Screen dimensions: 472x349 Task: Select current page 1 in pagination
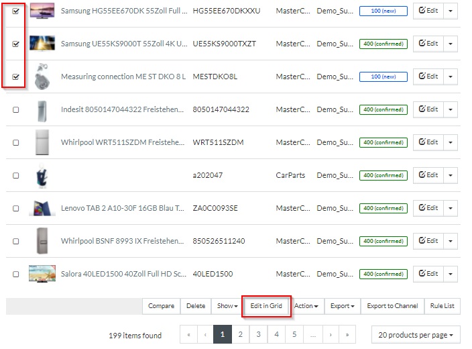click(223, 334)
